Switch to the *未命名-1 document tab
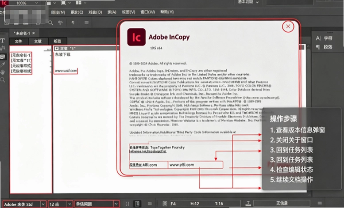344x208 pixels. click(22, 33)
